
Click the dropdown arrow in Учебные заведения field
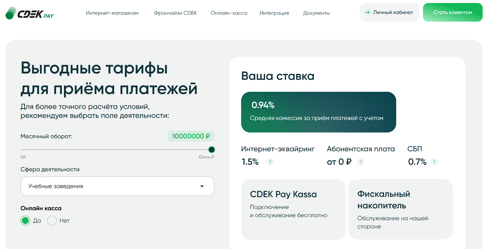tap(202, 186)
